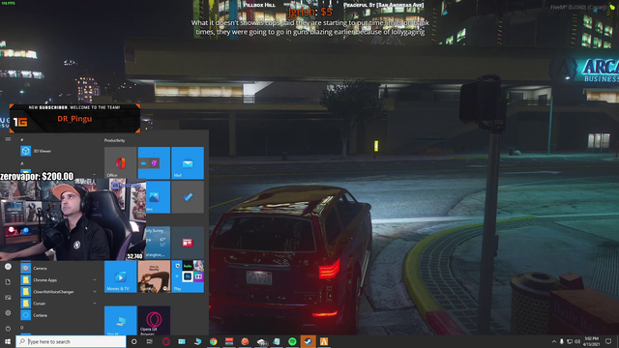The width and height of the screenshot is (619, 348).
Task: Switch to Steam on the taskbar
Action: pos(308,341)
